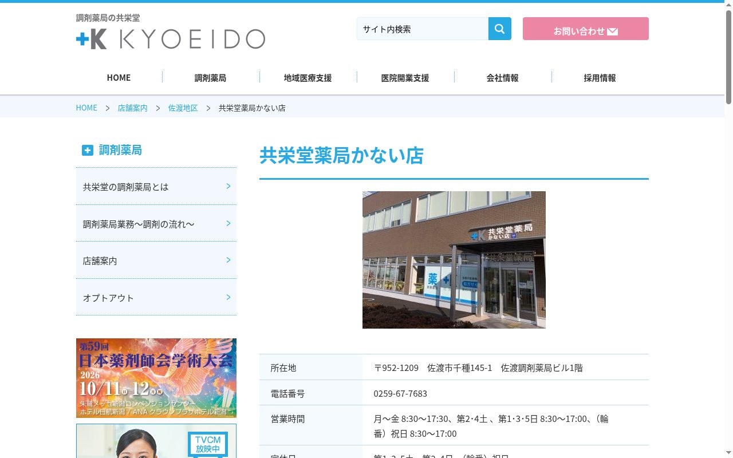The image size is (733, 458).
Task: Click the chevron on 共栄堂の調剤薬局とは row
Action: (228, 186)
